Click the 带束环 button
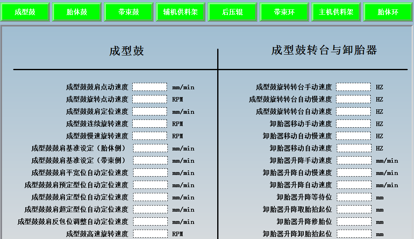Image resolution: width=414 pixels, height=239 pixels. click(x=284, y=12)
